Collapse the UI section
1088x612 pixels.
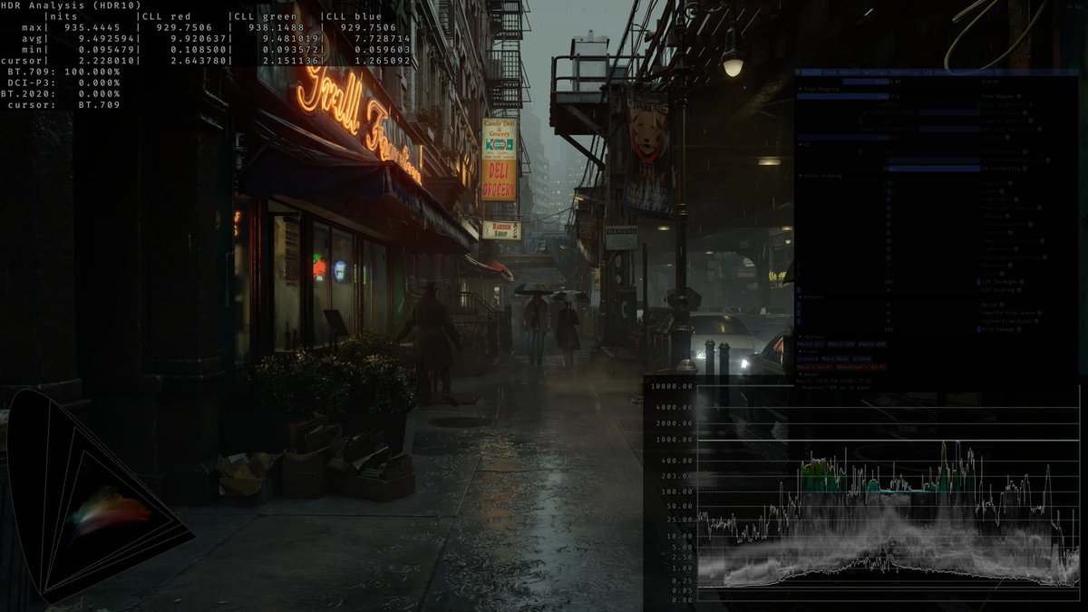pyautogui.click(x=801, y=144)
